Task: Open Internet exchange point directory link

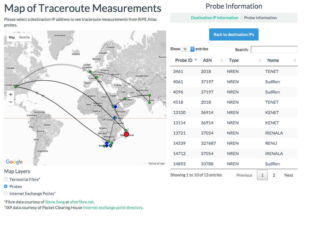Action: pos(113,208)
